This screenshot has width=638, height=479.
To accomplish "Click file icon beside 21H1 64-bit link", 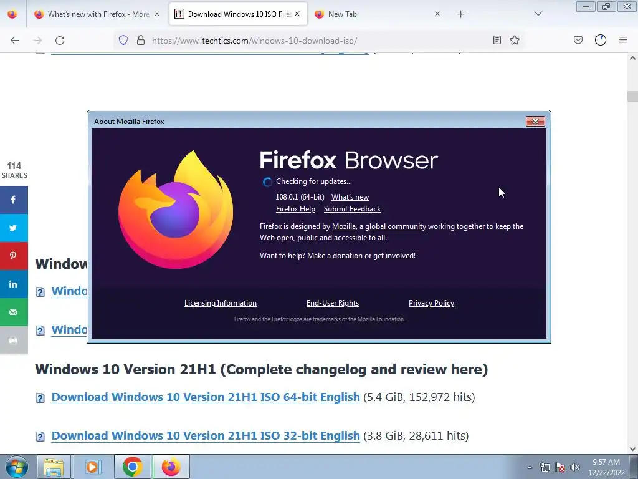I will pos(40,398).
